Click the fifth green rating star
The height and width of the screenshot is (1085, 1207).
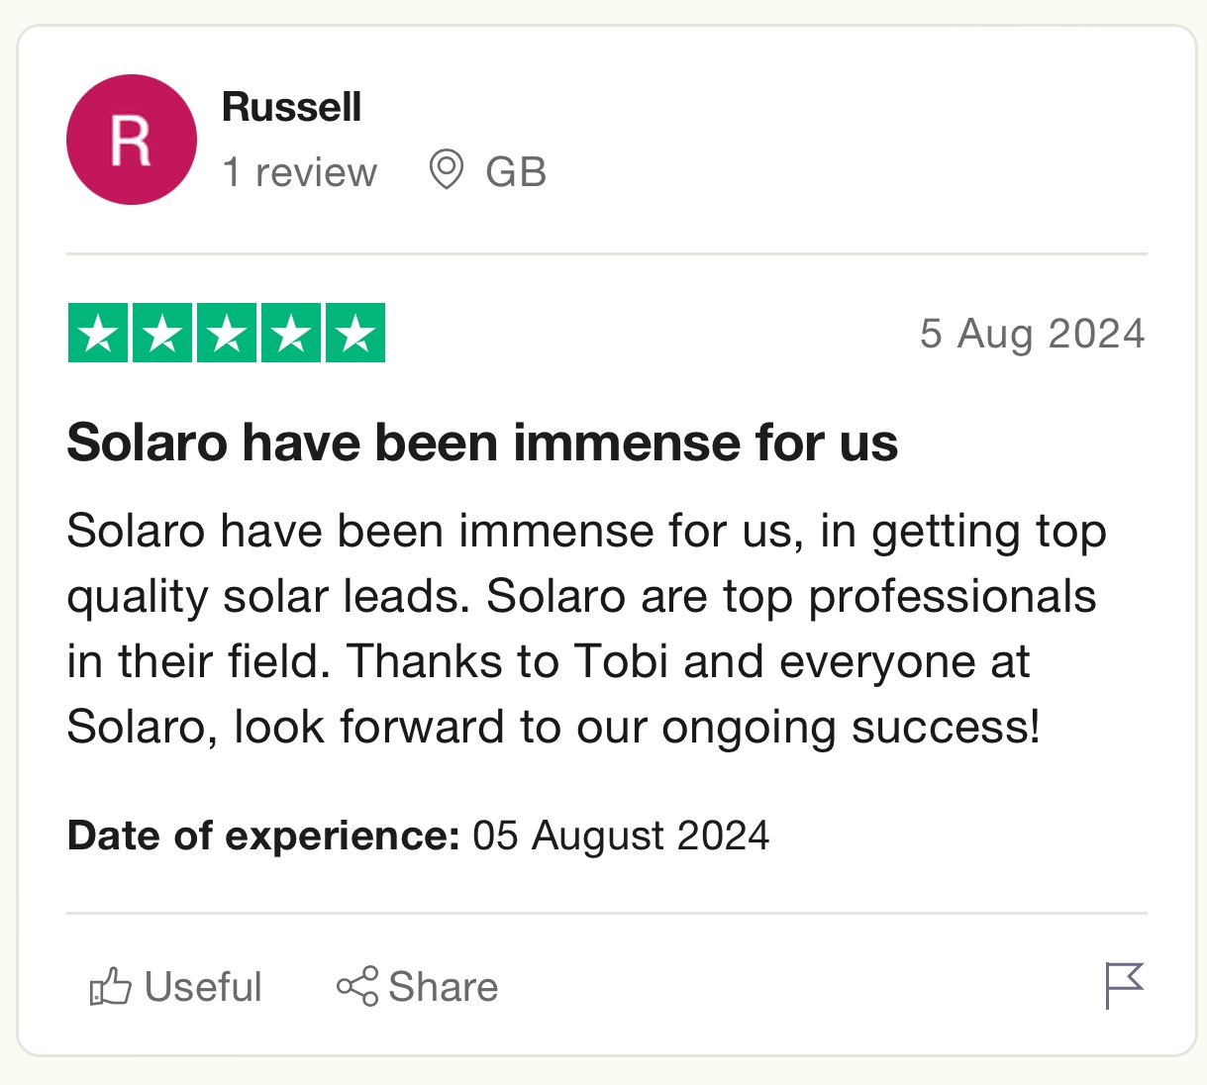pyautogui.click(x=355, y=334)
